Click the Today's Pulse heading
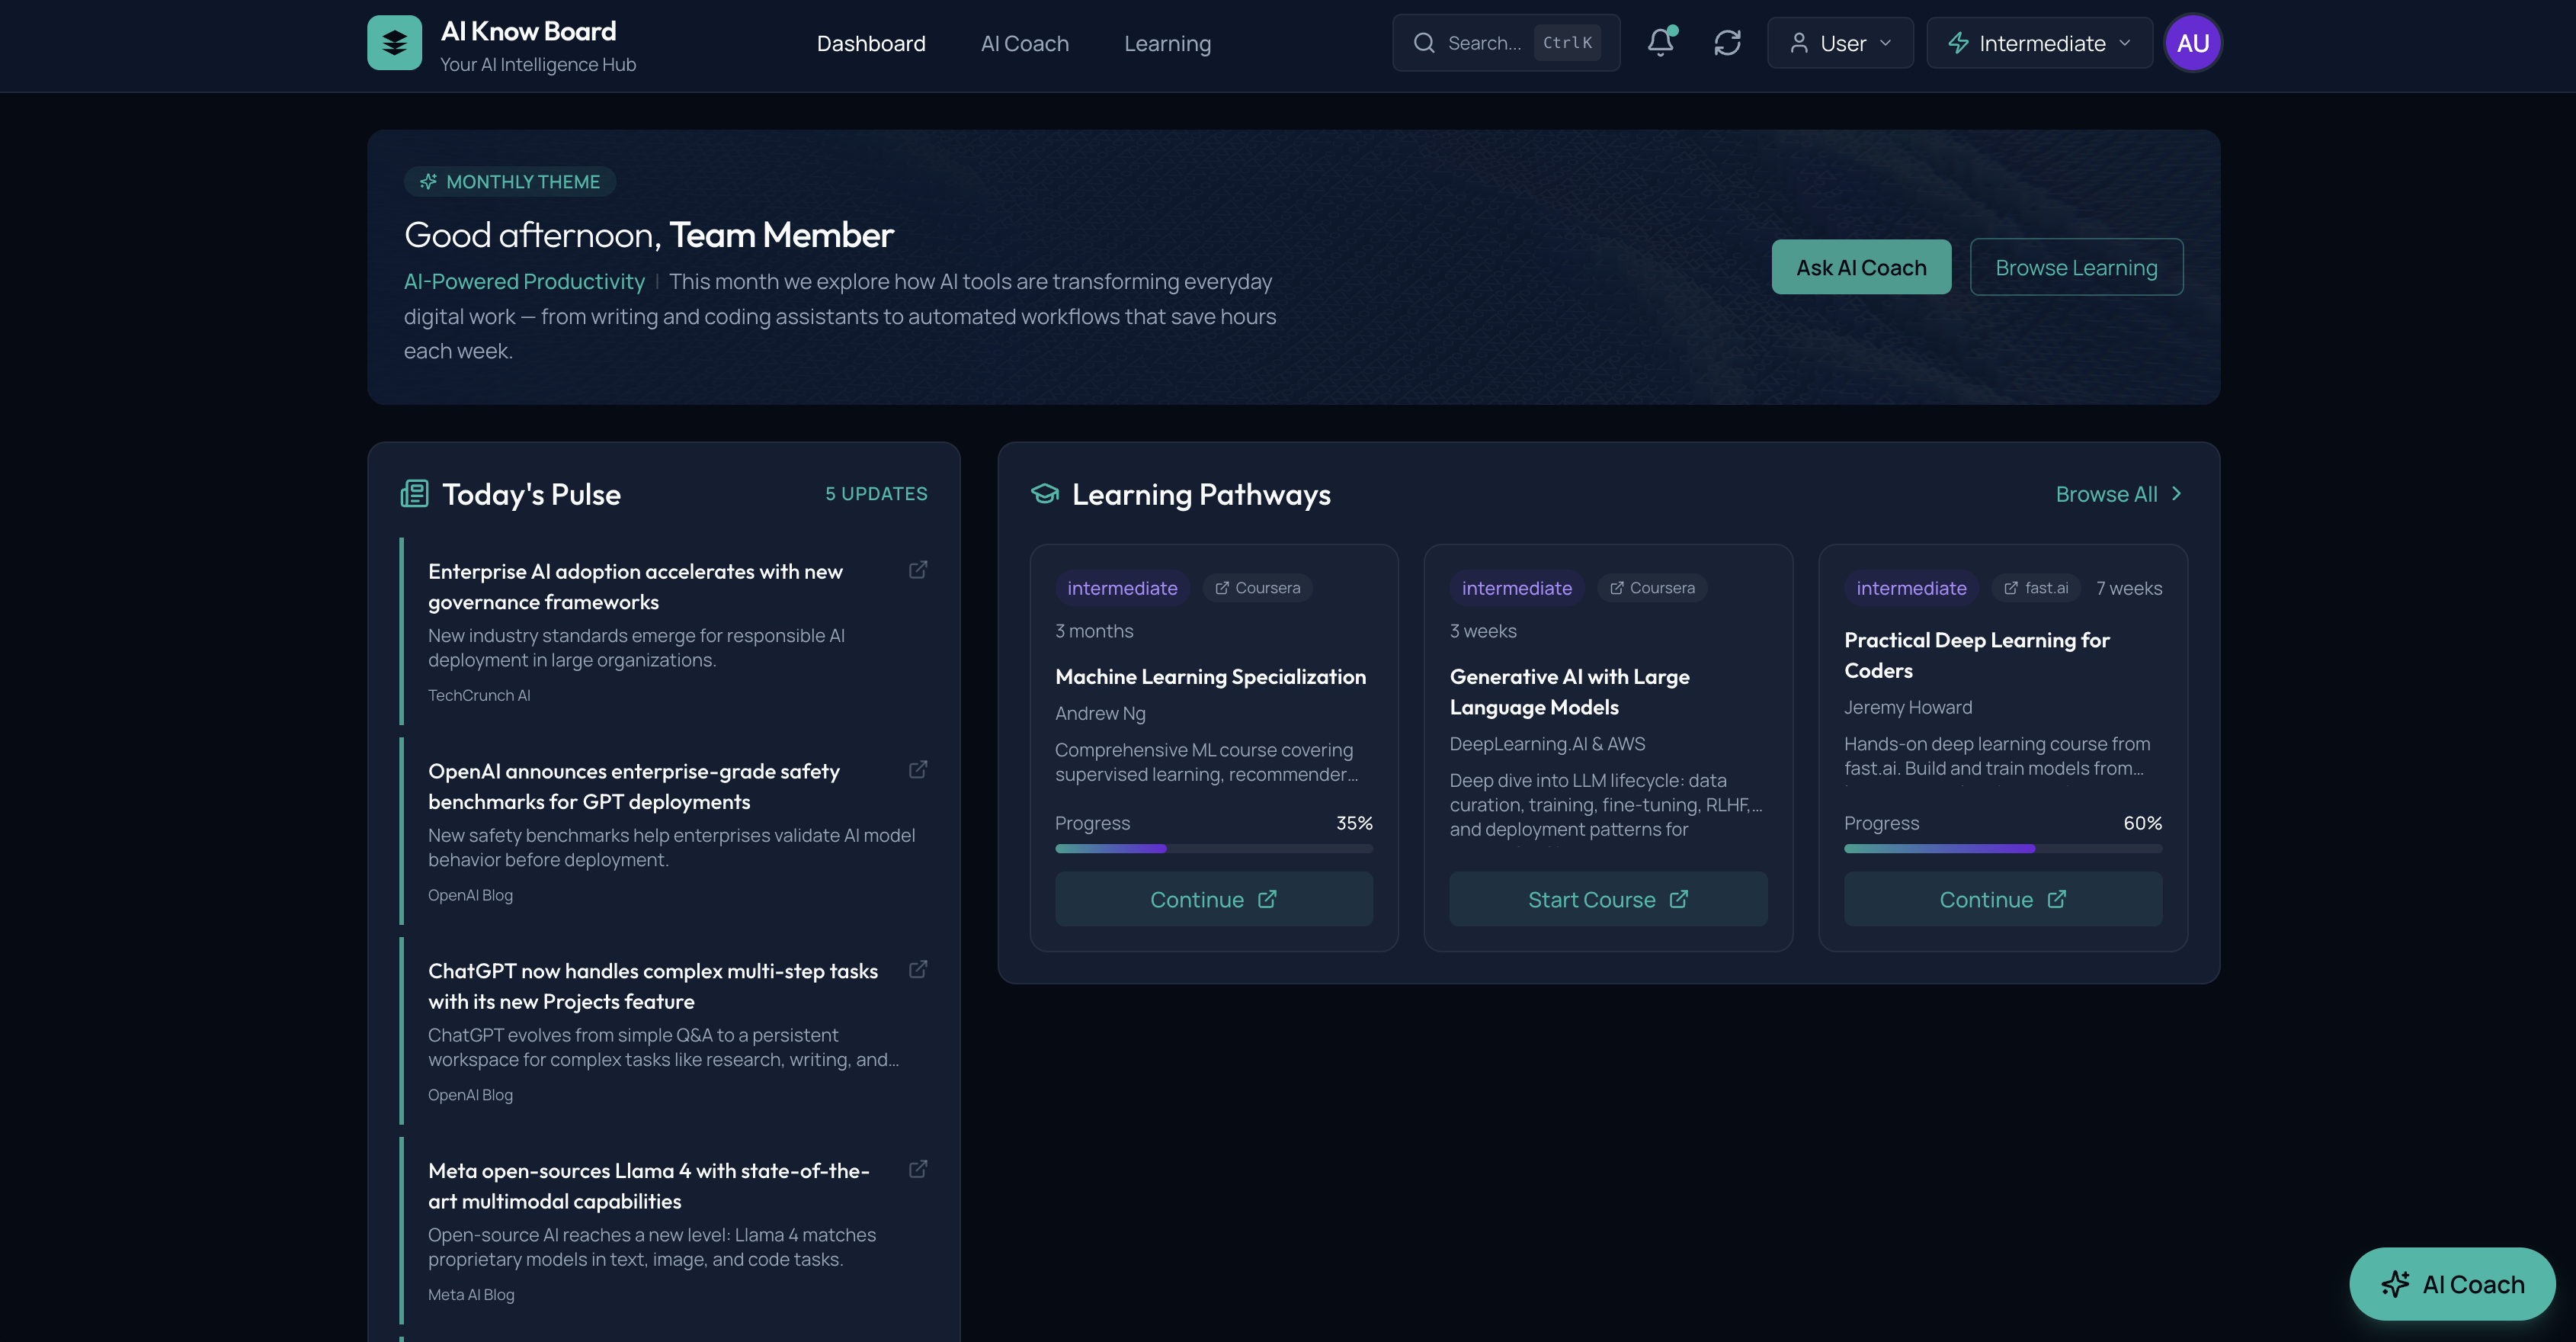2576x1342 pixels. click(x=531, y=493)
